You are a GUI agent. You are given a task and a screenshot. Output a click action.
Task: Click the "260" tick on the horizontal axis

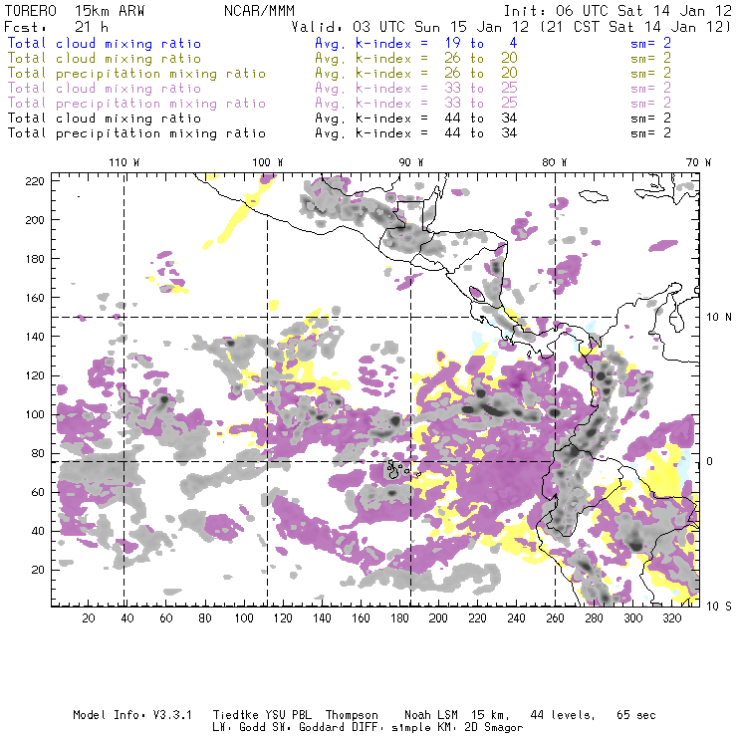tap(555, 618)
